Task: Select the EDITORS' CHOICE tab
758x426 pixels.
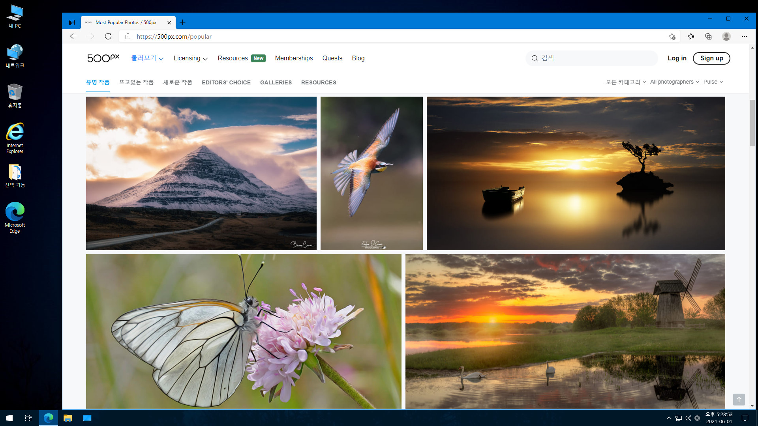Action: [226, 82]
